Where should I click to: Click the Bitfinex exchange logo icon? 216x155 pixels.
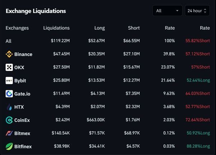(9, 146)
